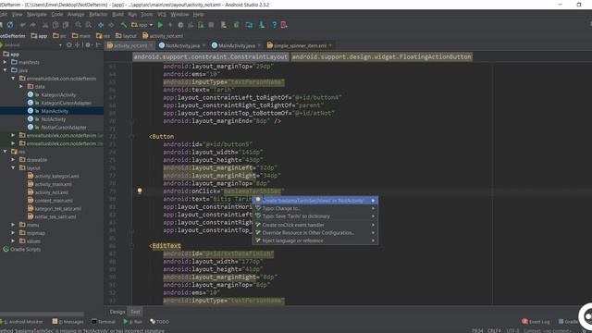
Task: Open the Run tool window
Action: 133,322
